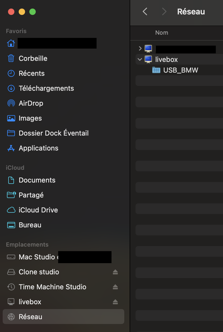Select Réseau in the sidebar

(30, 317)
